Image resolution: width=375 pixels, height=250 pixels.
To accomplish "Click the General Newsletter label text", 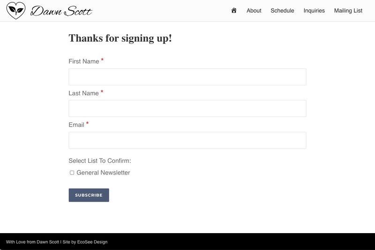I will tap(103, 173).
